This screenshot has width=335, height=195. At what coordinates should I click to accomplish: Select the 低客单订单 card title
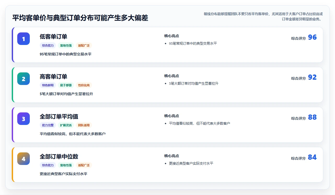pos(53,37)
